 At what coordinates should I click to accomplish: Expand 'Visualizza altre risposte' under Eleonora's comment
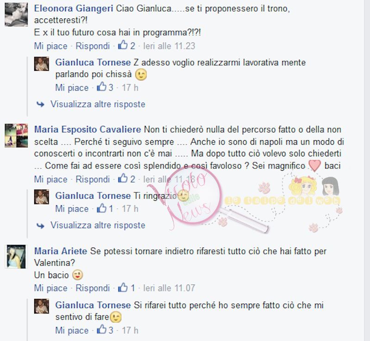tap(98, 104)
